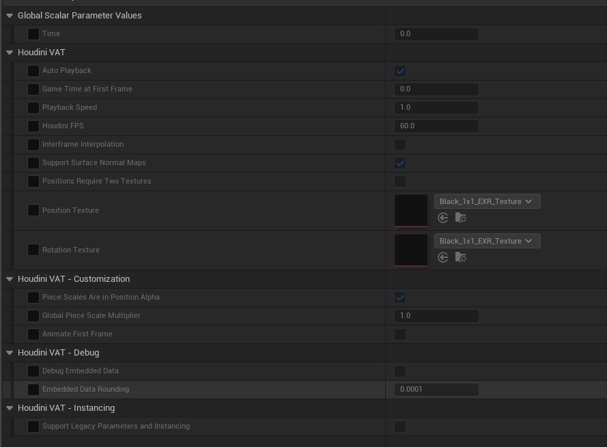Click the Rotation Texture thumbnail preview
607x447 pixels.
coord(411,250)
